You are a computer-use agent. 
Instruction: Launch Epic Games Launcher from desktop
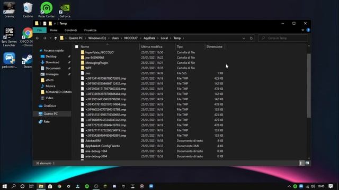pyautogui.click(x=9, y=37)
